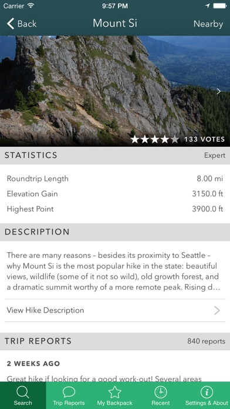Tap the Nearby button in header
Screen dimensions: 230x409
[208, 24]
